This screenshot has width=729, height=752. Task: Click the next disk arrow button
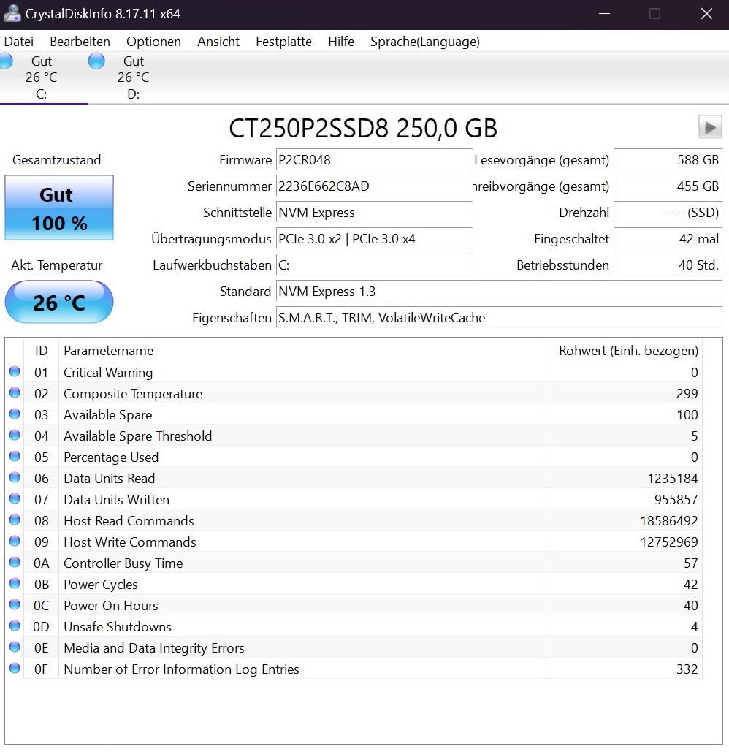[x=710, y=127]
